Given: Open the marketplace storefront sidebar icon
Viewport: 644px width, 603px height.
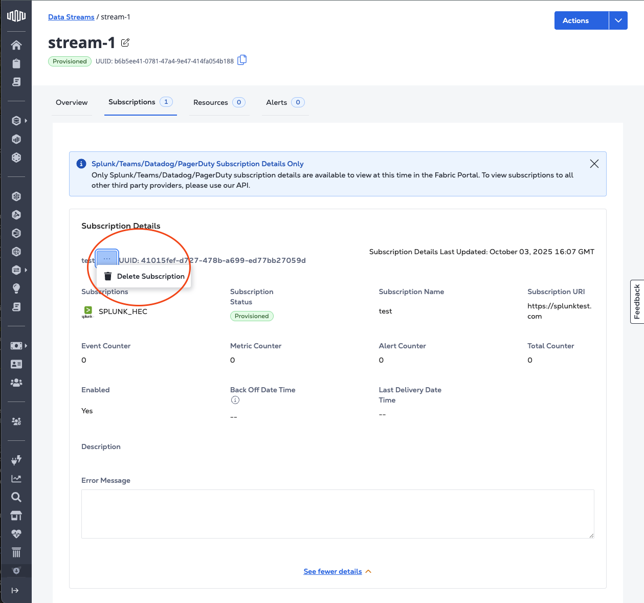Looking at the screenshot, I should point(16,516).
